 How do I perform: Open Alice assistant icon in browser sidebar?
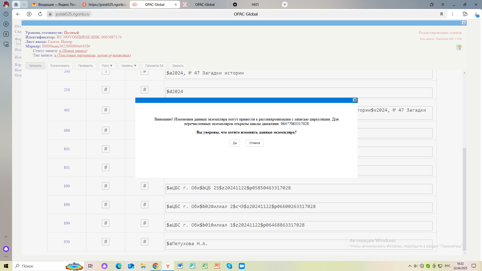coord(6,249)
